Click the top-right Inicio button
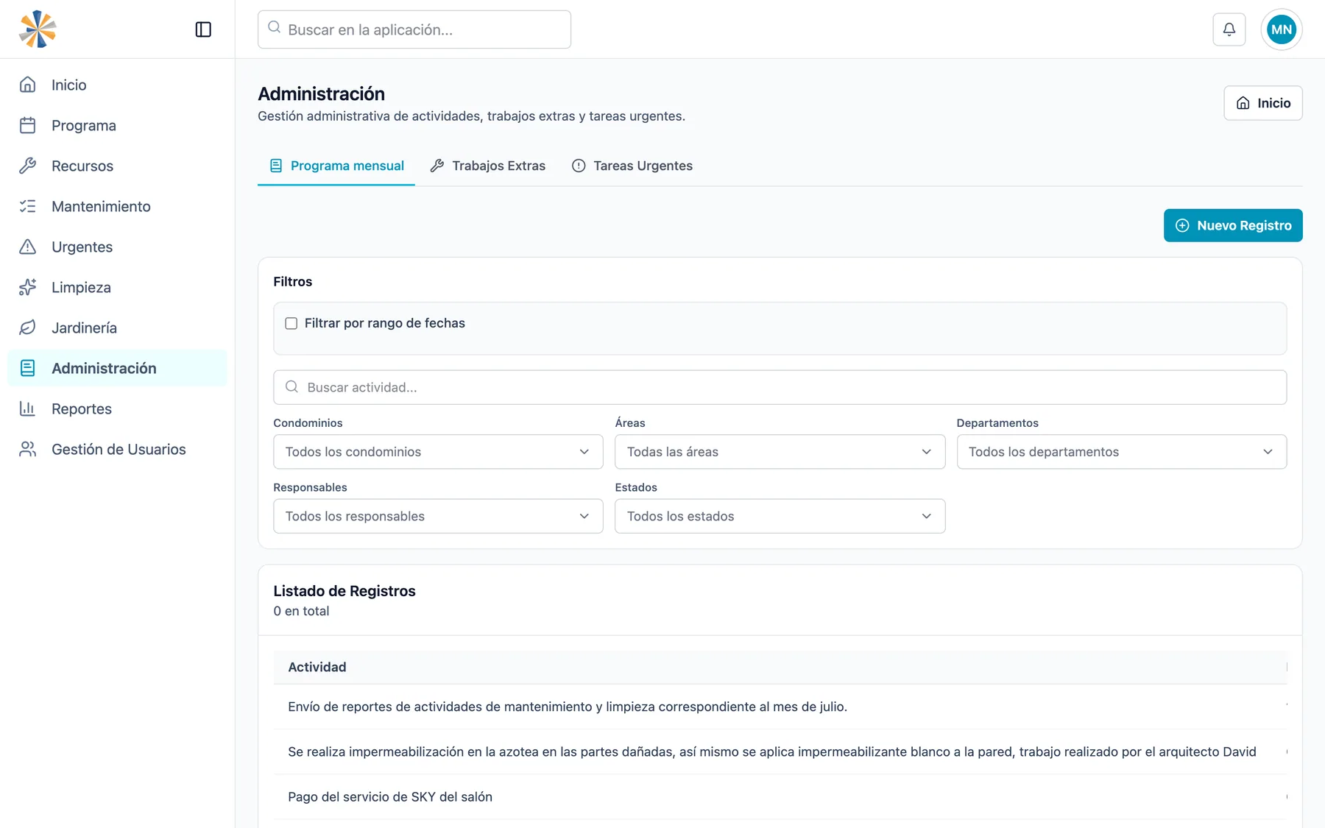 [1263, 103]
